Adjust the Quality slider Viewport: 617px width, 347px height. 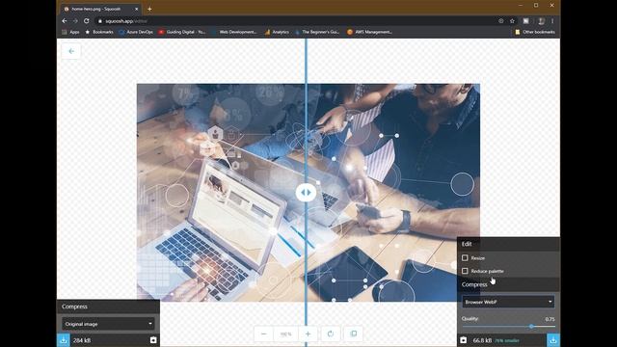click(x=508, y=327)
